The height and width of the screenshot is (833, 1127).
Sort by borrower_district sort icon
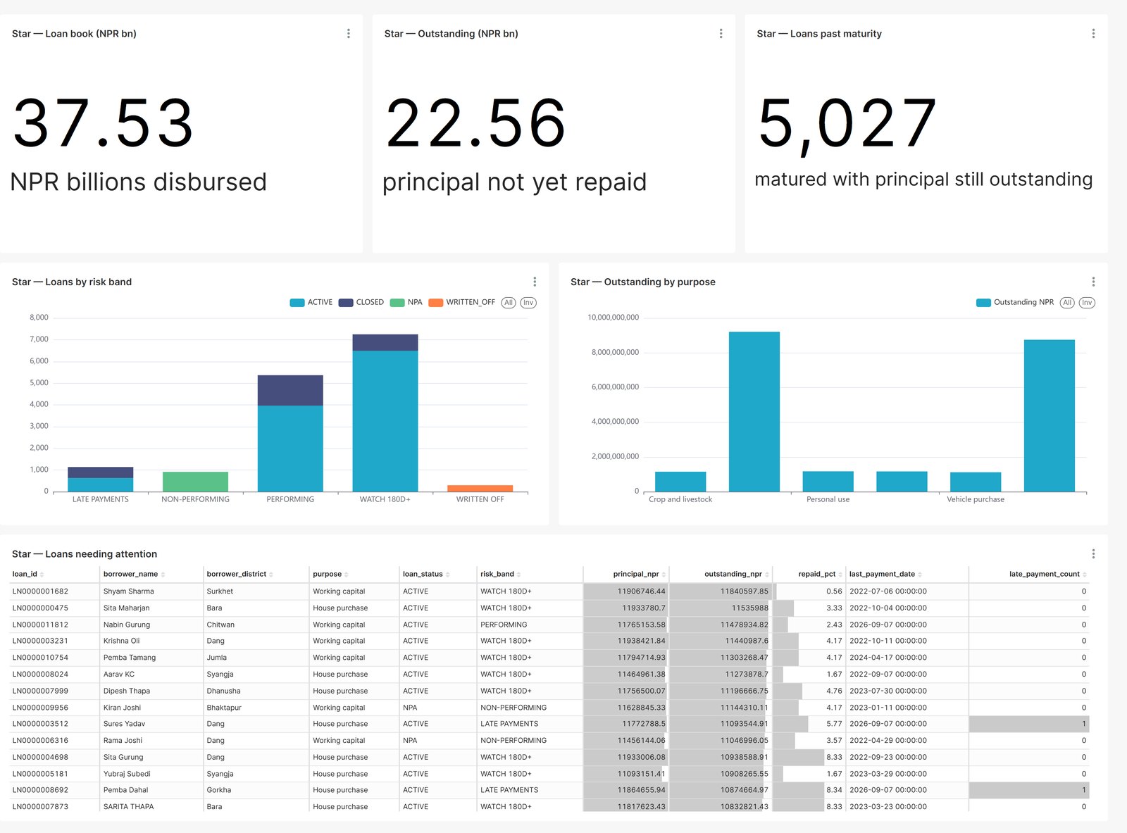point(271,575)
